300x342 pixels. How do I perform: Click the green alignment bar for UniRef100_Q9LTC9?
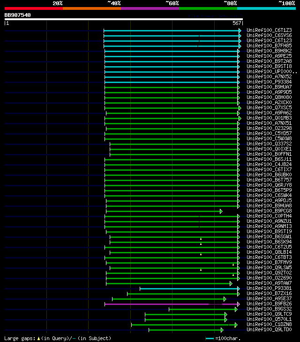pos(185,314)
